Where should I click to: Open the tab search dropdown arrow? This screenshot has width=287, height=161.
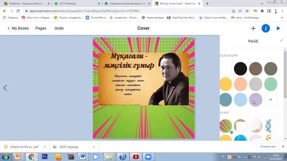pyautogui.click(x=262, y=4)
